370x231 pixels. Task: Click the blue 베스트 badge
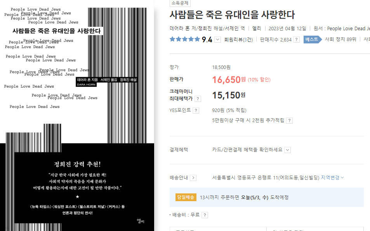coord(313,39)
